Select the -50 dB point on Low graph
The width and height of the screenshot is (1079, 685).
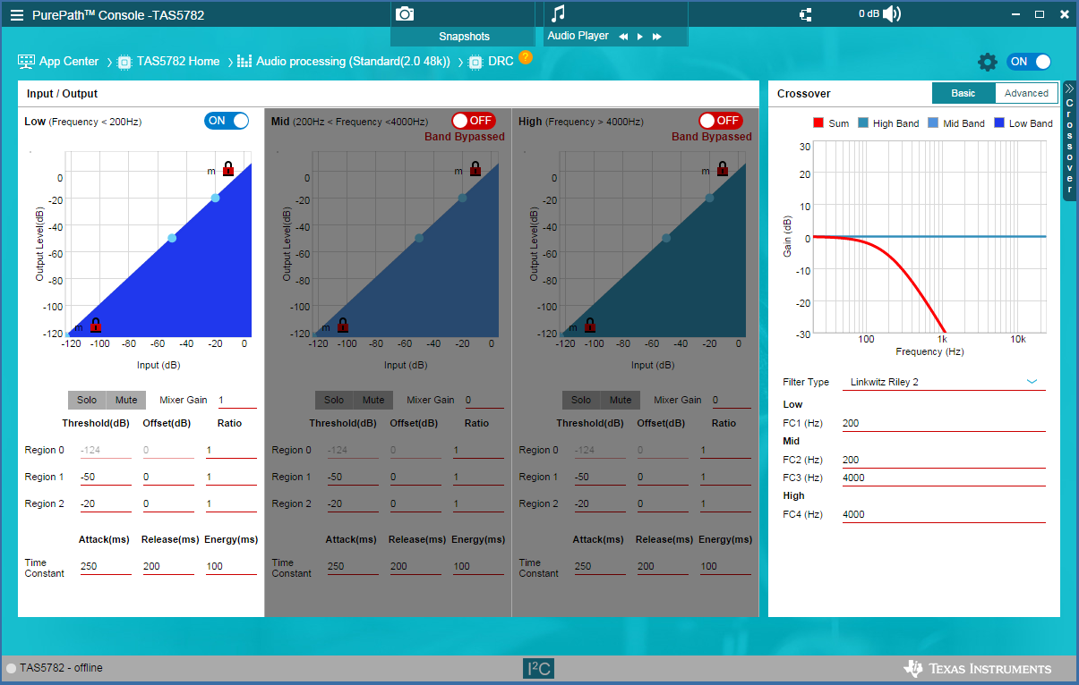point(172,238)
